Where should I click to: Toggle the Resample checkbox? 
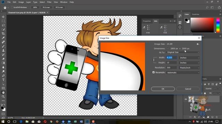pyautogui.click(x=153, y=72)
